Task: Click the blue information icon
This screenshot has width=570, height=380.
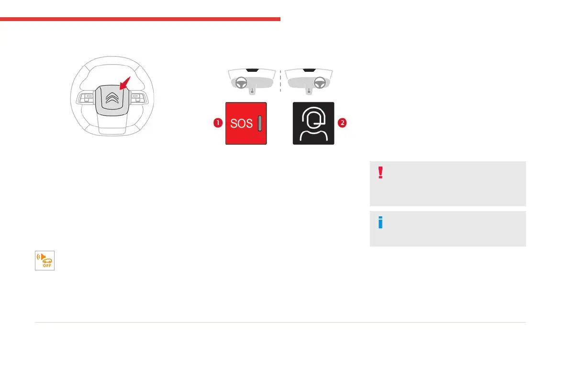Action: (x=380, y=223)
